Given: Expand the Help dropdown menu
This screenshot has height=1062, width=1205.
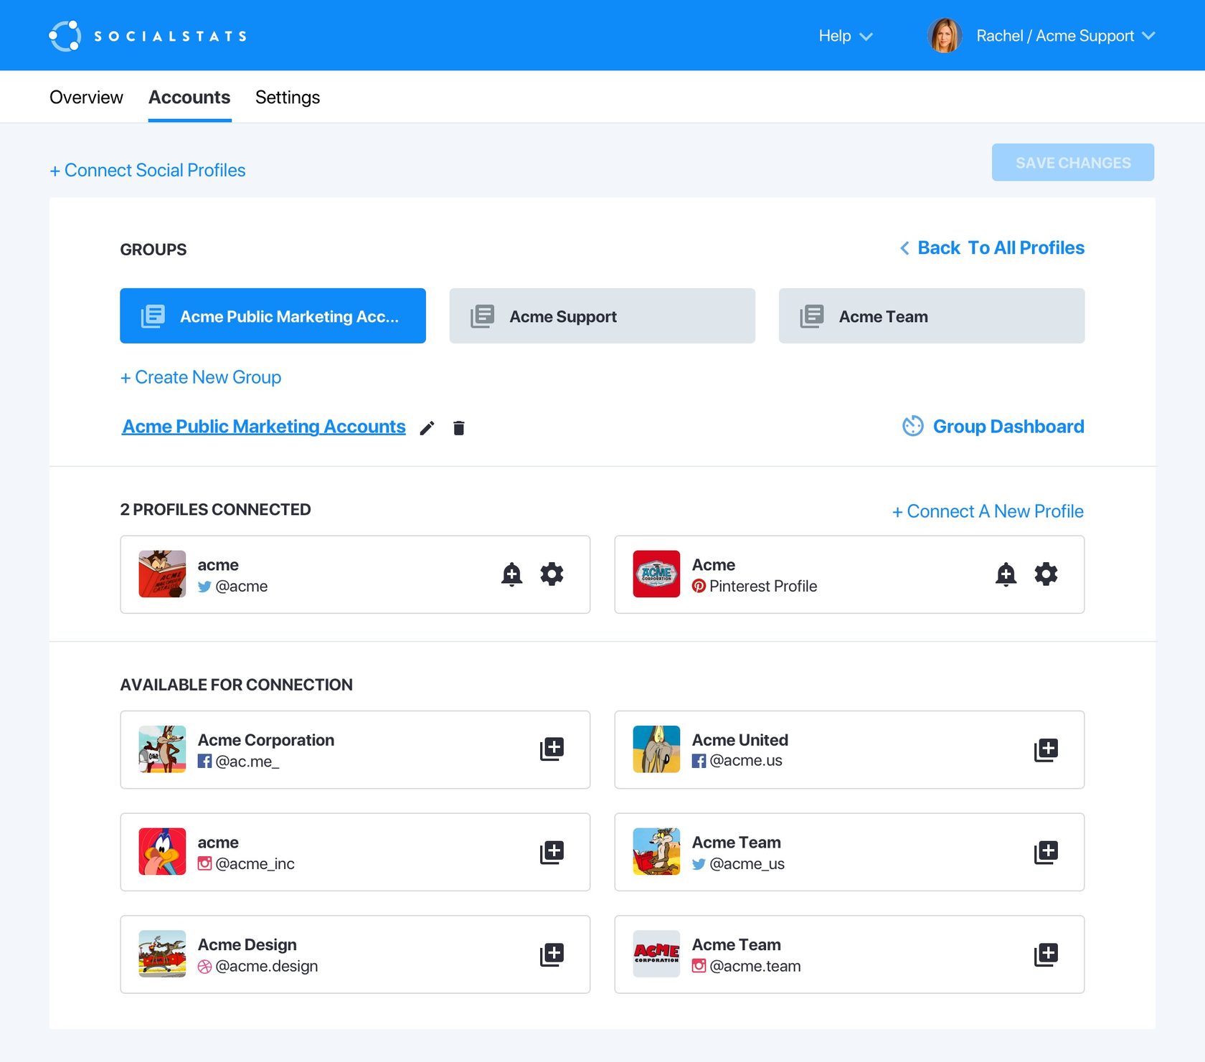Looking at the screenshot, I should (x=845, y=36).
